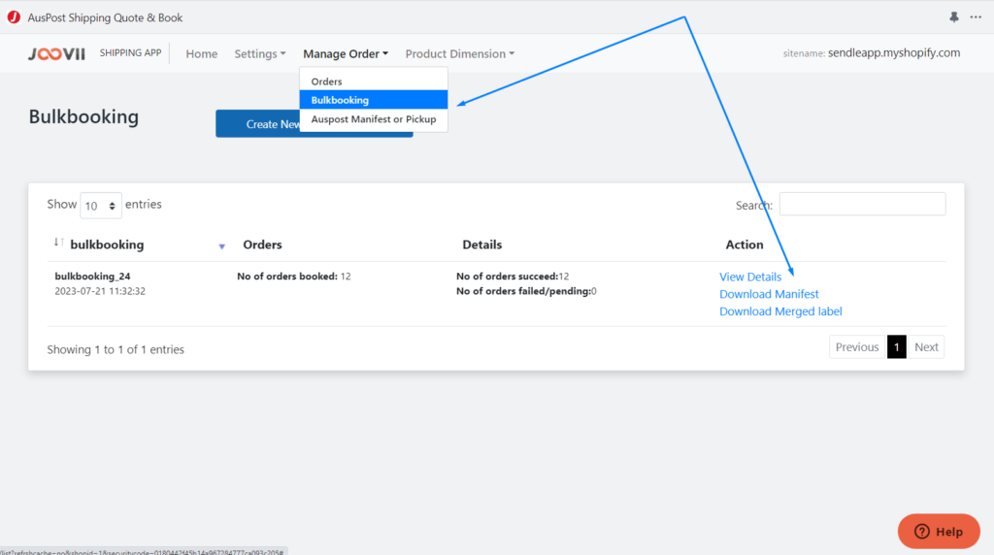
Task: Click the timestamp 2023-07-21 11:32:32
Action: point(100,291)
